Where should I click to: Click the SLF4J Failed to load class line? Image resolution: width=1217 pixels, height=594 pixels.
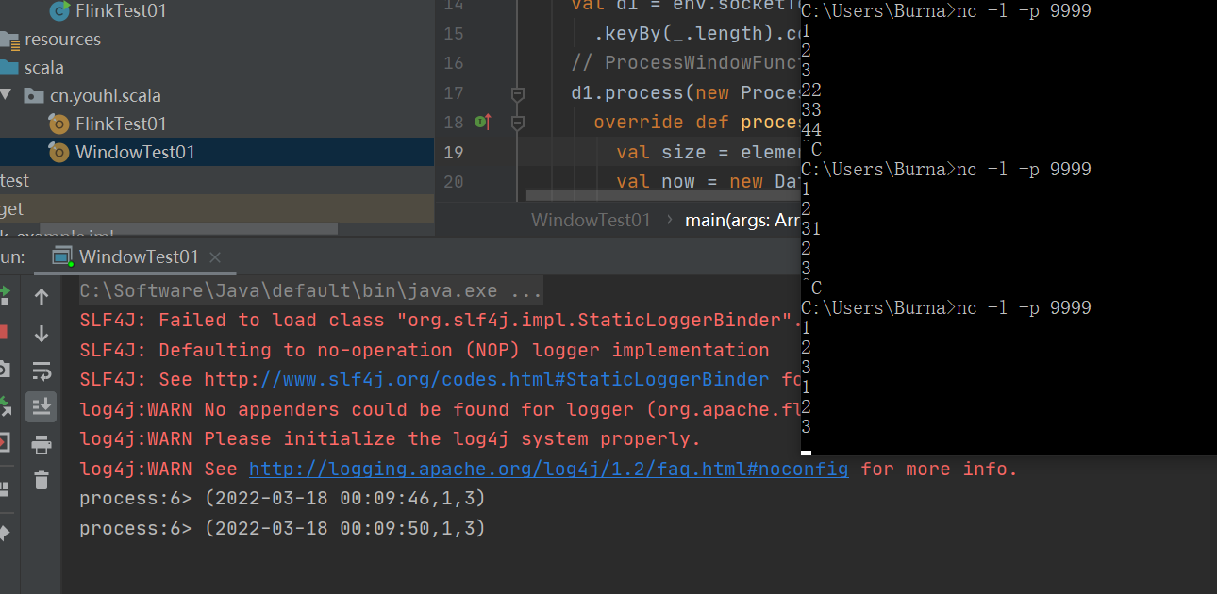pos(440,320)
